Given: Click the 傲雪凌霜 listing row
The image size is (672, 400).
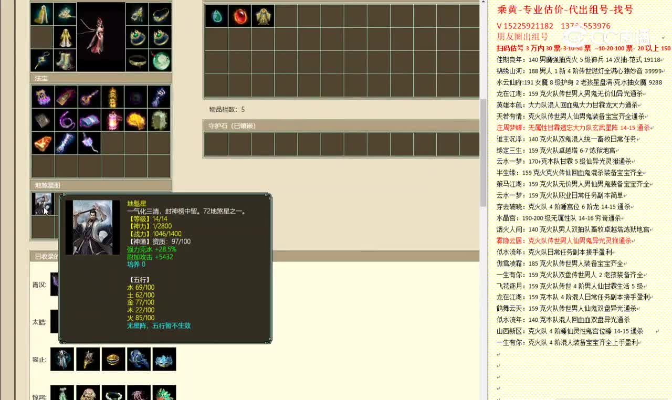Looking at the screenshot, I should (x=562, y=264).
